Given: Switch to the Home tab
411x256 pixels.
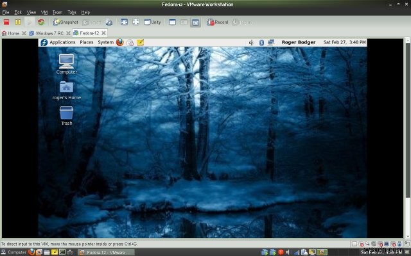Looking at the screenshot, I should [x=11, y=33].
